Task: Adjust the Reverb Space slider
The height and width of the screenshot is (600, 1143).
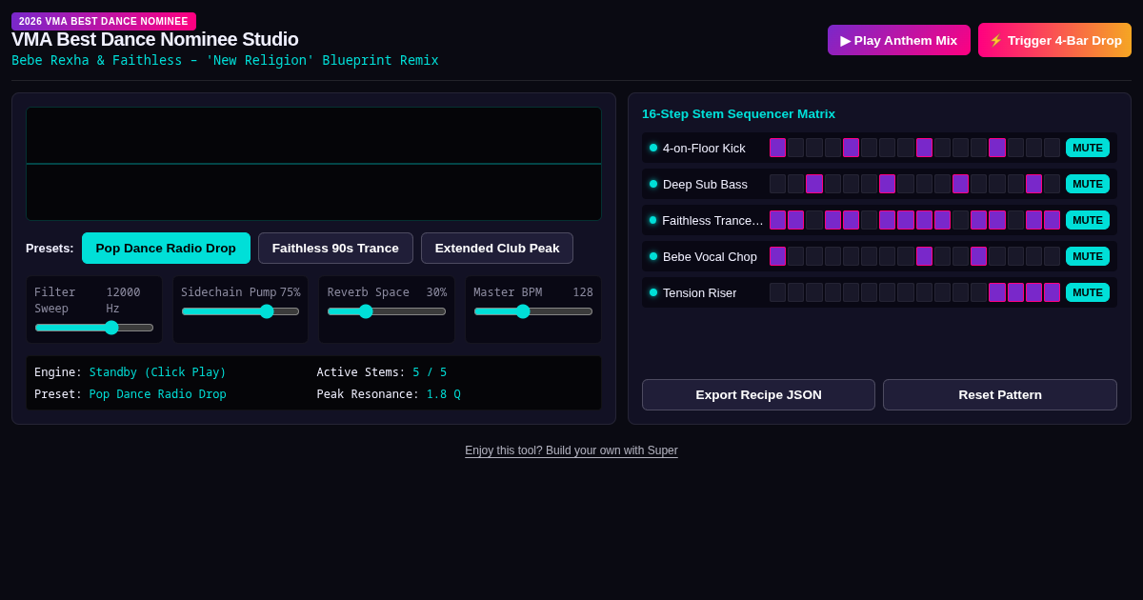Action: tap(387, 311)
